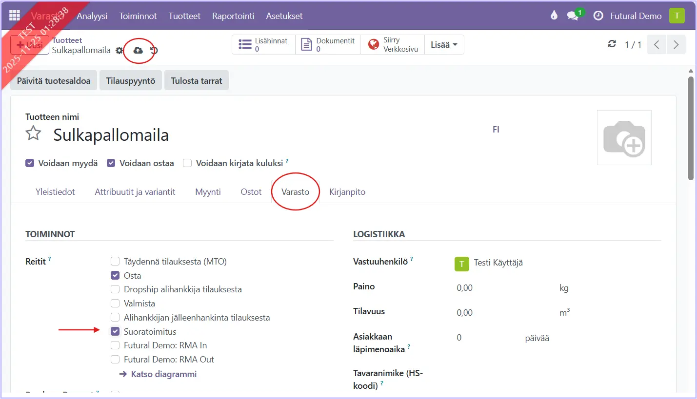The image size is (697, 399).
Task: Click the discard changes undo icon
Action: point(154,50)
